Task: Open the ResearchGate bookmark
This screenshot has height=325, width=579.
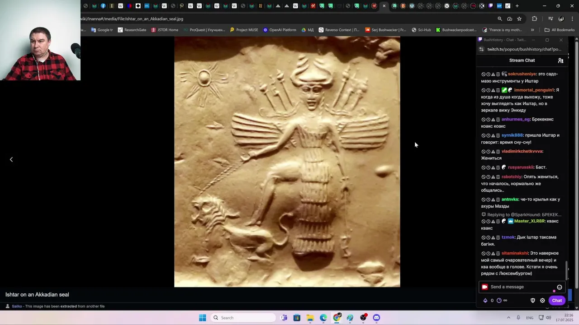Action: [132, 30]
